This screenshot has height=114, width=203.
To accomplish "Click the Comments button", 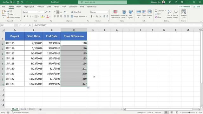I will coord(185,7).
